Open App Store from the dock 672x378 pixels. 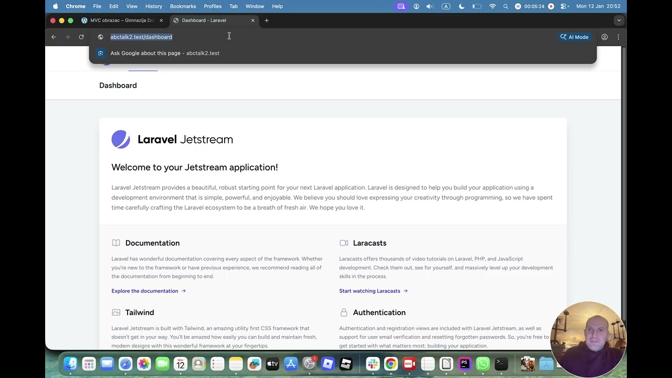(x=291, y=363)
